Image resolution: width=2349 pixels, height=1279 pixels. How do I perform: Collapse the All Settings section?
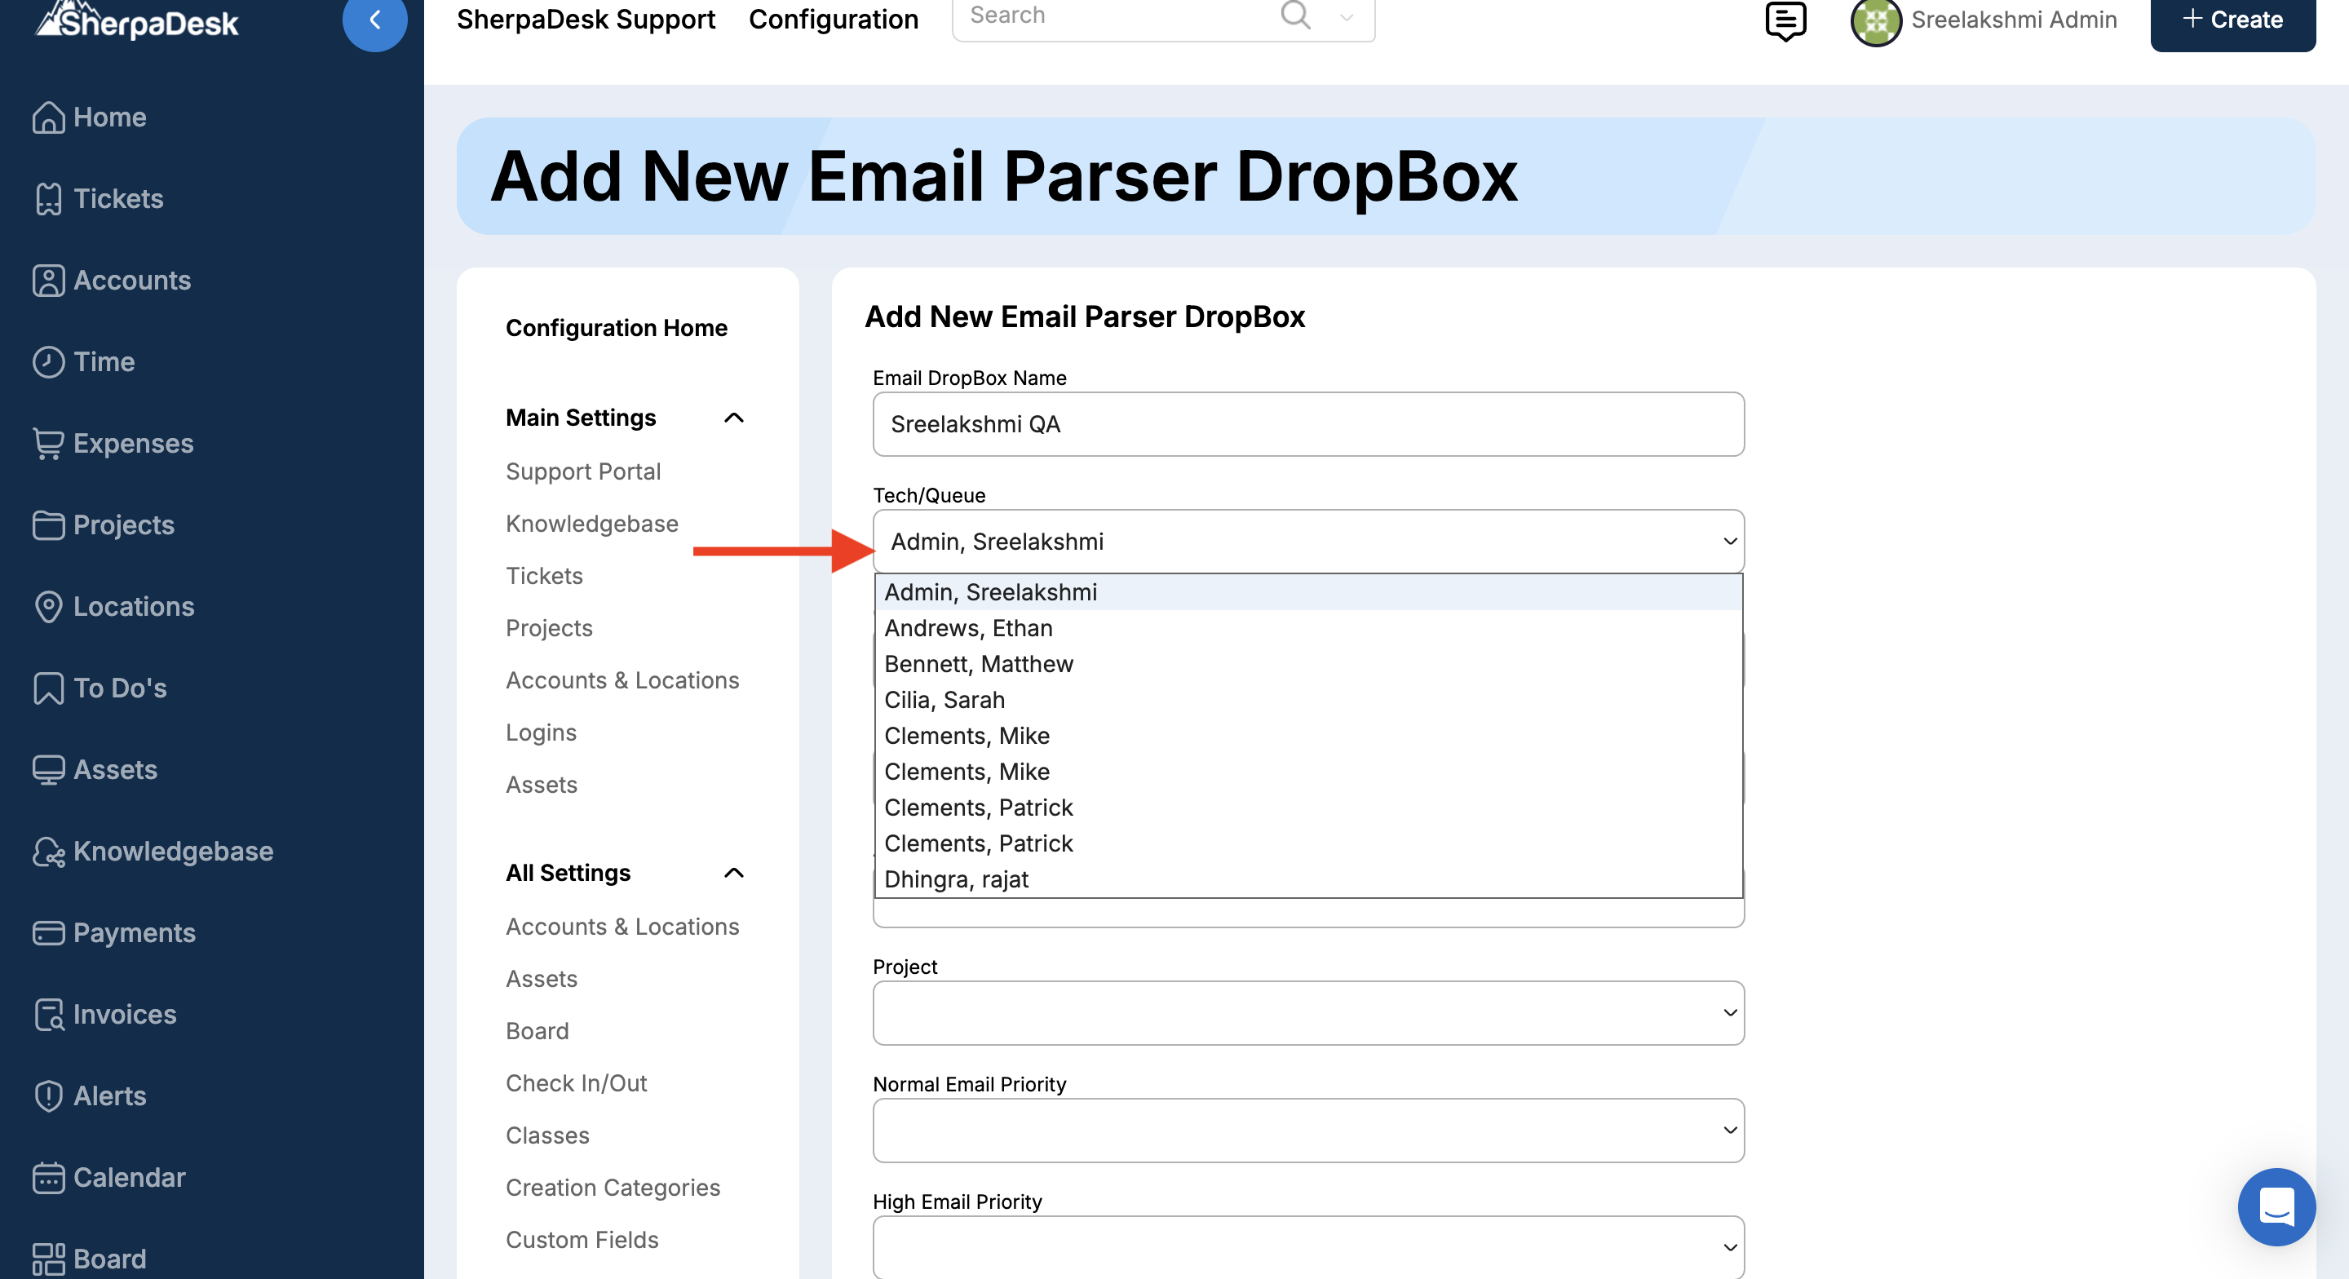pos(733,873)
